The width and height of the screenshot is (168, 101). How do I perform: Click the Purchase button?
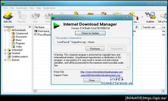point(95,49)
